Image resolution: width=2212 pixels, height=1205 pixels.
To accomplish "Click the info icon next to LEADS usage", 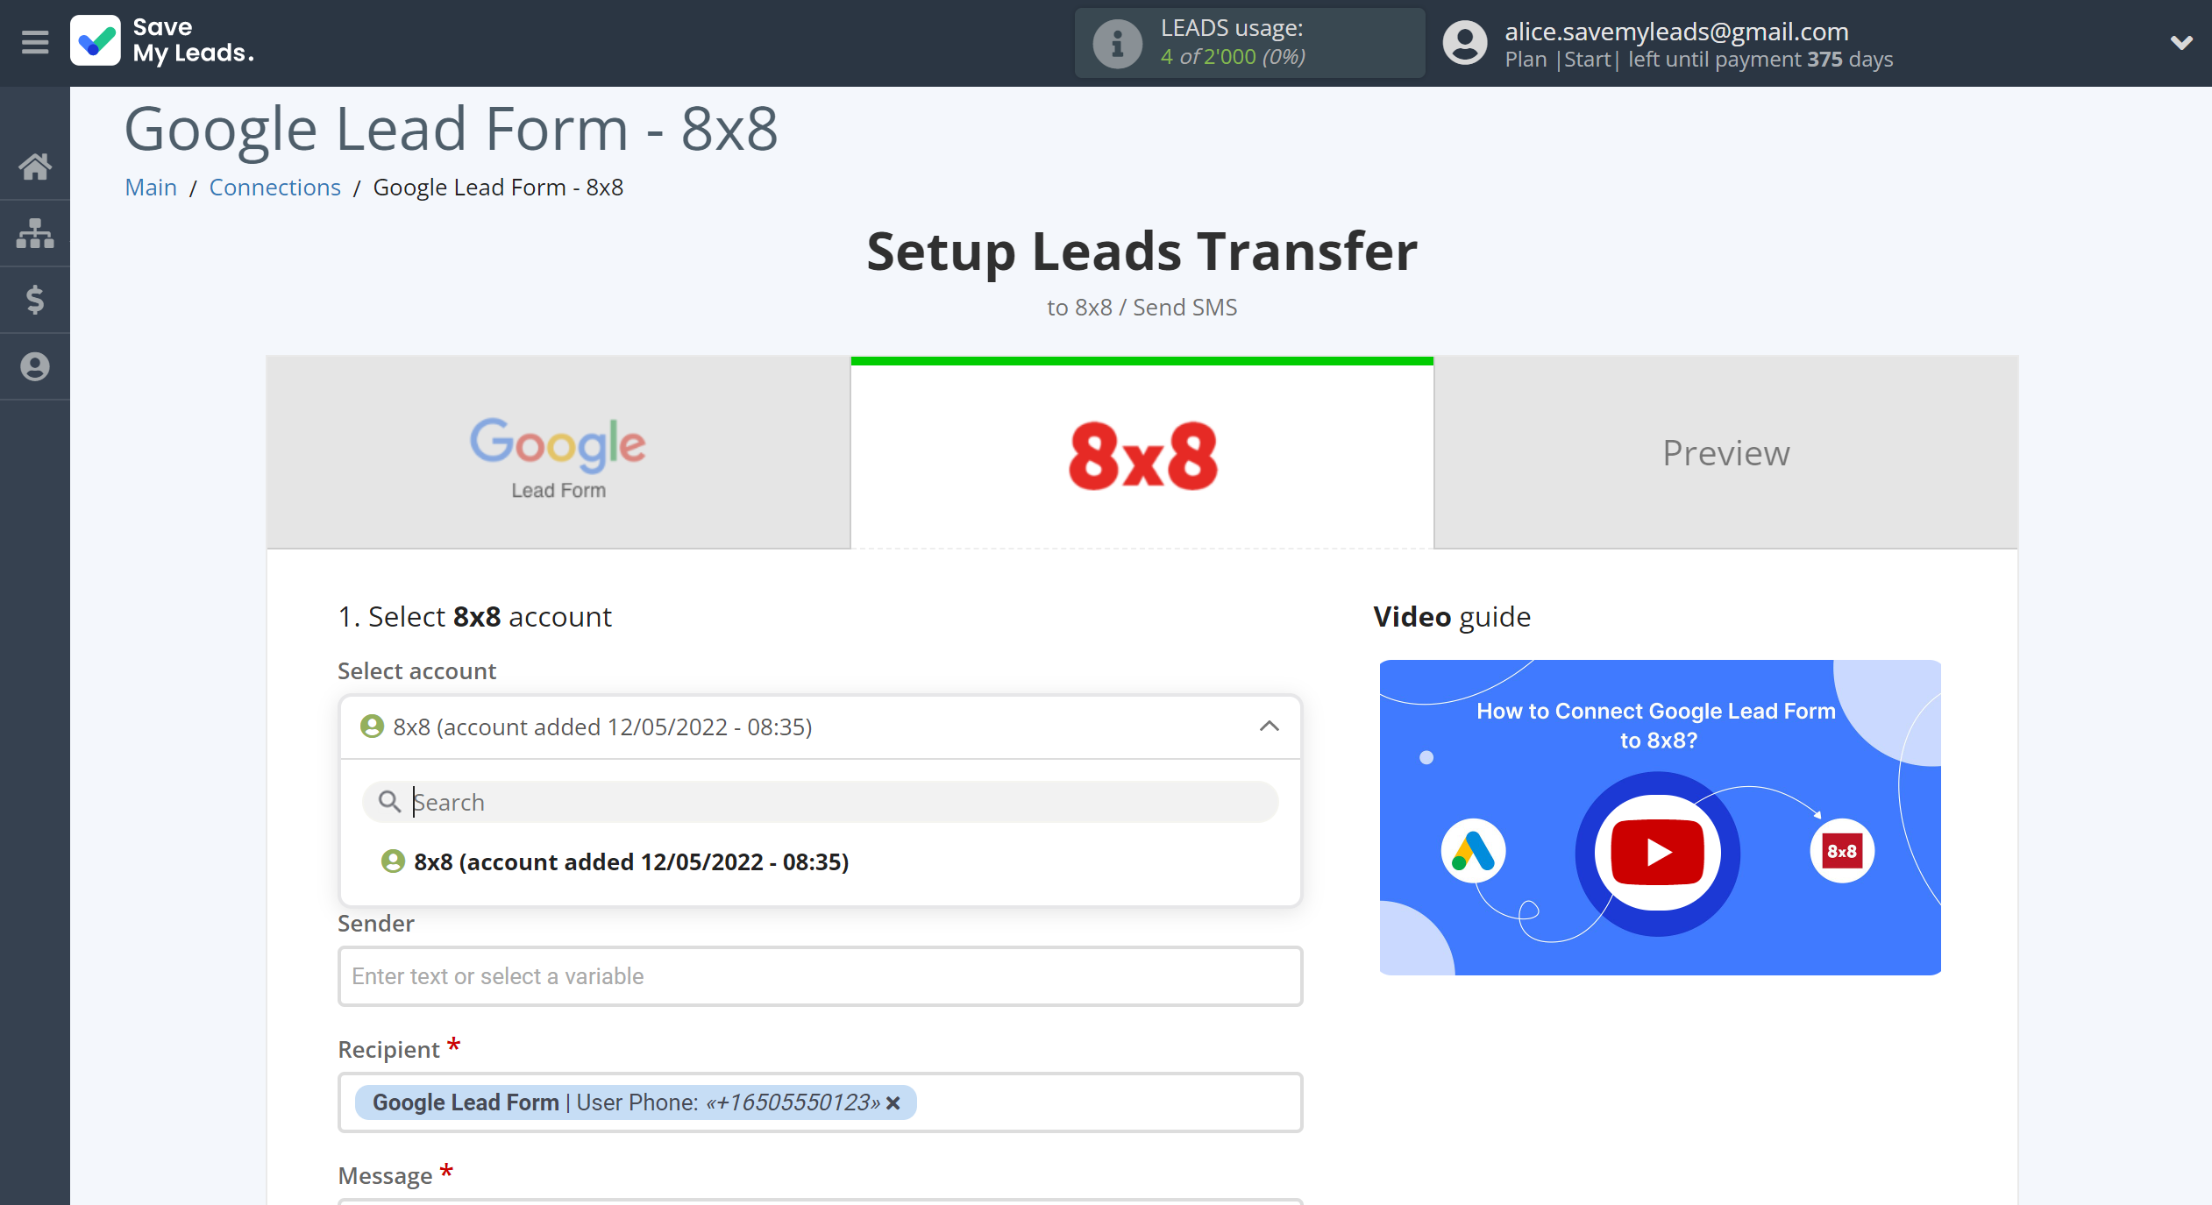I will tap(1115, 43).
